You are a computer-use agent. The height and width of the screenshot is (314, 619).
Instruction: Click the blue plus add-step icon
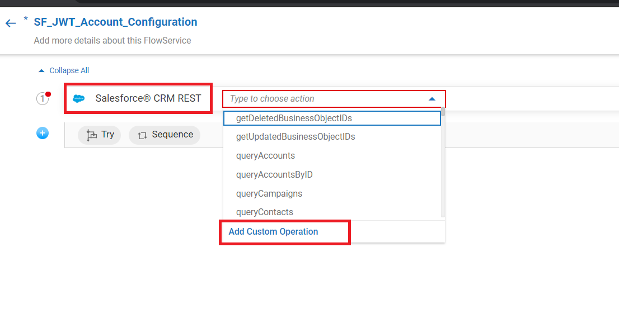point(43,134)
